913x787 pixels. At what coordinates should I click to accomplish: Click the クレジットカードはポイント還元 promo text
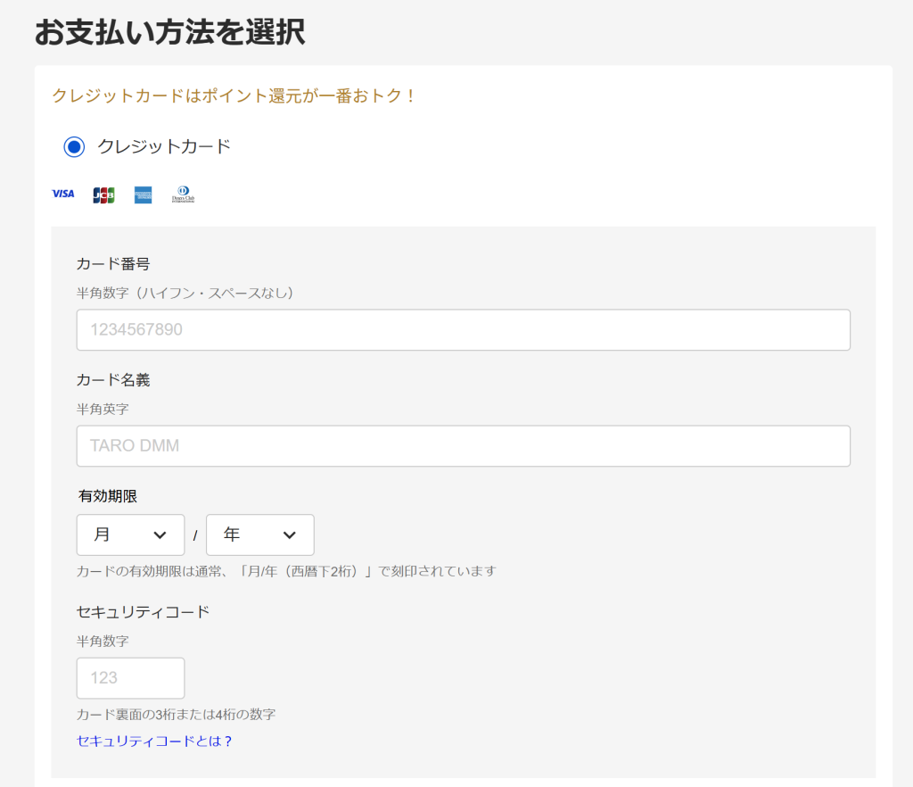tap(234, 95)
